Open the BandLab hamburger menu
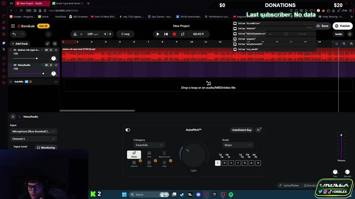The image size is (355, 199). [x=13, y=26]
